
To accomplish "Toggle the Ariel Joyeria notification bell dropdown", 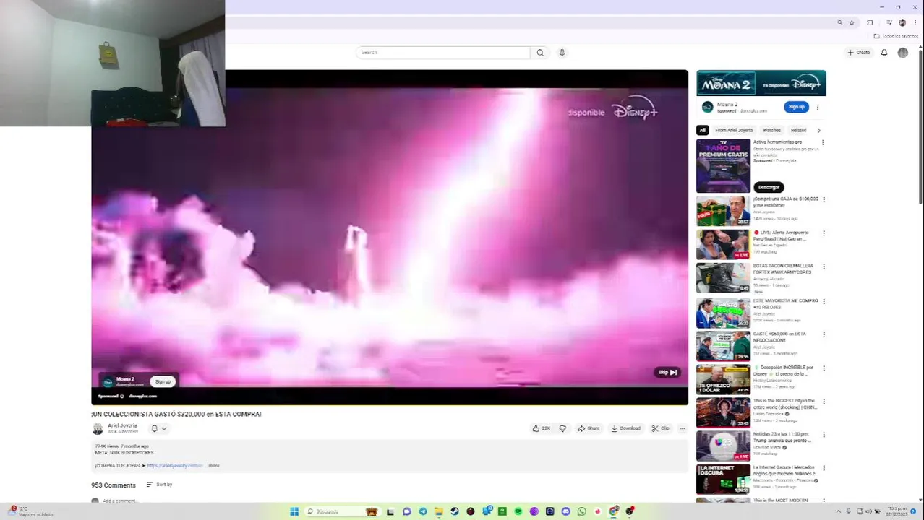I will tap(158, 428).
